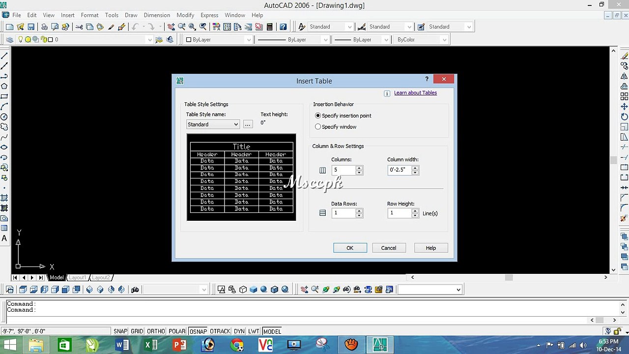Click the Undo arrow icon
The image size is (629, 354).
pos(135,27)
